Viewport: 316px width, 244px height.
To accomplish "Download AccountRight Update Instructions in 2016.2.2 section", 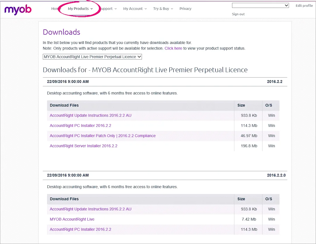I will [x=90, y=115].
